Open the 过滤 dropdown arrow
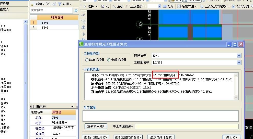This screenshot has width=253, height=139. (x=70, y=4)
